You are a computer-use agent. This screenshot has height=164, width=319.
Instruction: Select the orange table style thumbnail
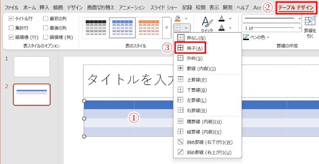click(149, 27)
